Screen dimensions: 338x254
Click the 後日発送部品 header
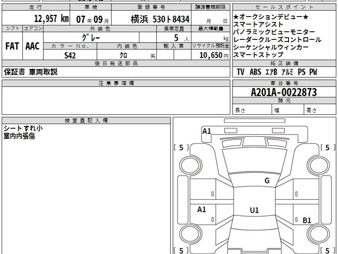coord(116,63)
